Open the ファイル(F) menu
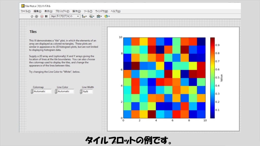This screenshot has width=260, height=146. pyautogui.click(x=25, y=11)
